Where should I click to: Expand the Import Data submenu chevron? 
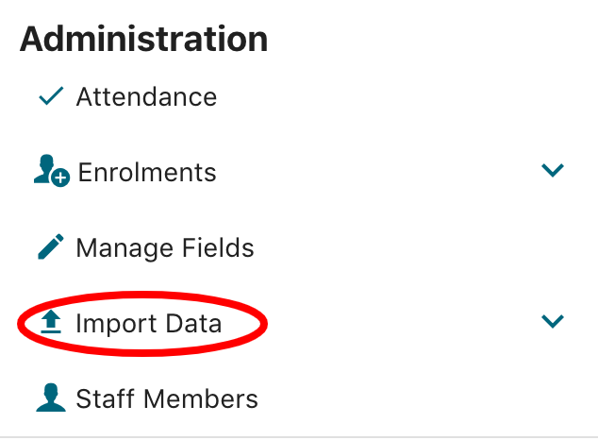(553, 322)
